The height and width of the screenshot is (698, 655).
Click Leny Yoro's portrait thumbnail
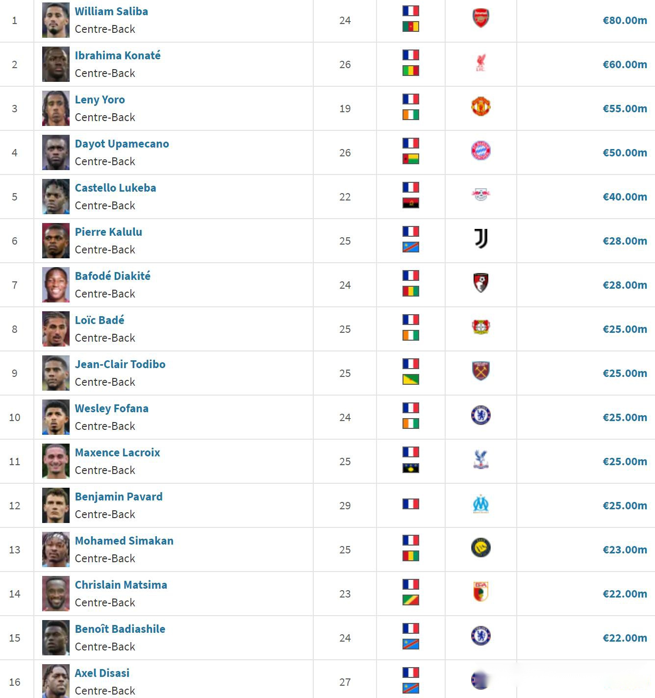55,108
